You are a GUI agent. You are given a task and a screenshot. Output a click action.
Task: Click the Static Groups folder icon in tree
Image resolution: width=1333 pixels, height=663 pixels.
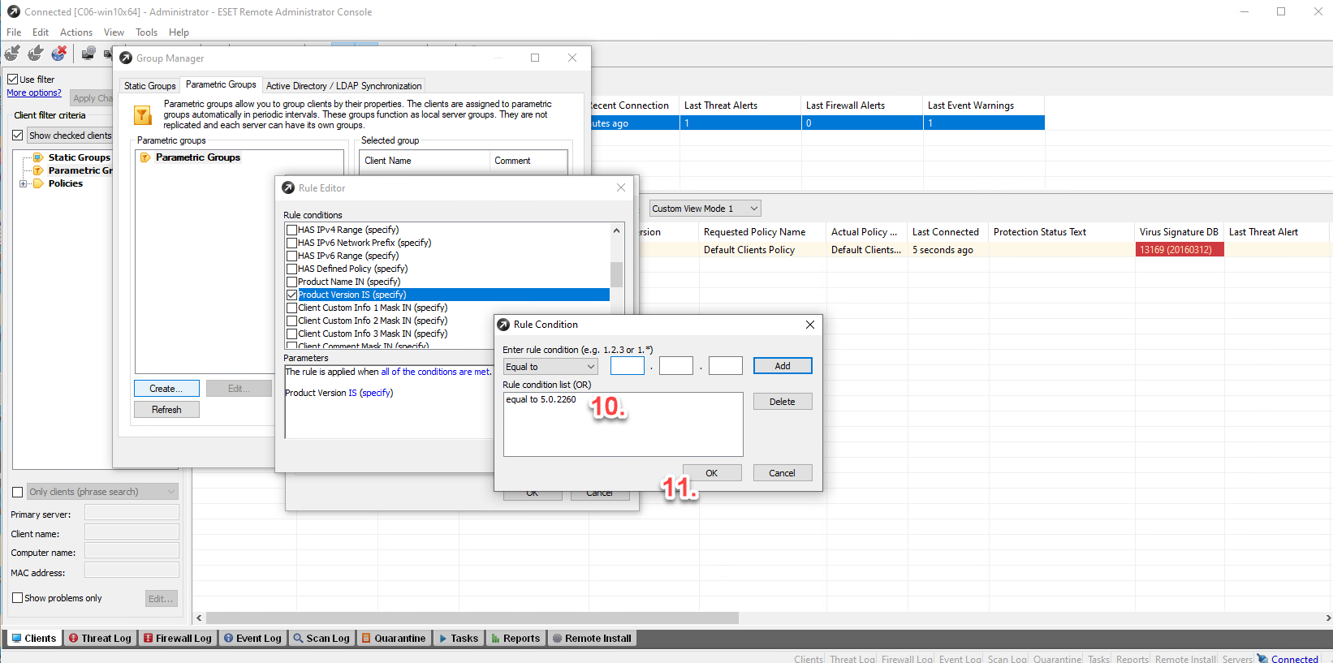pos(38,157)
